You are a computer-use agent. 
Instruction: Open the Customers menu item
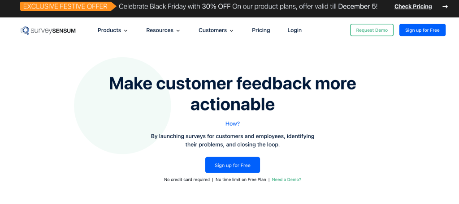pyautogui.click(x=212, y=30)
